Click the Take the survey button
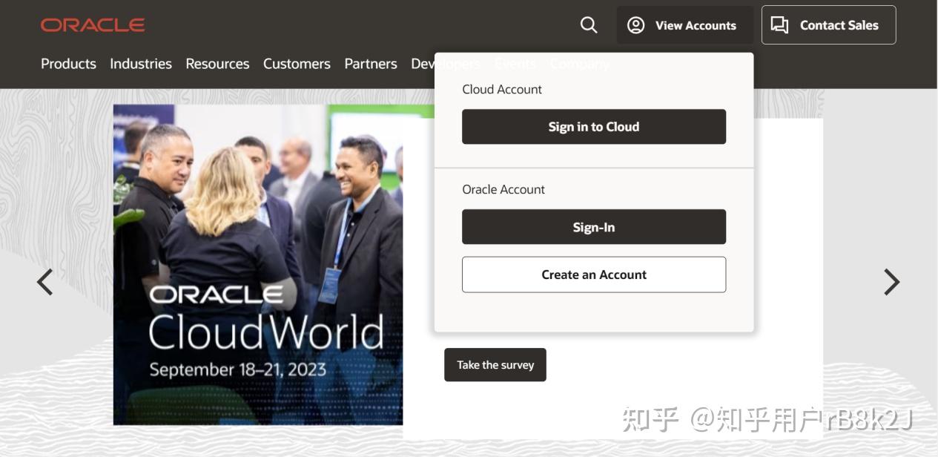Screen dimensions: 938x457 pos(495,365)
